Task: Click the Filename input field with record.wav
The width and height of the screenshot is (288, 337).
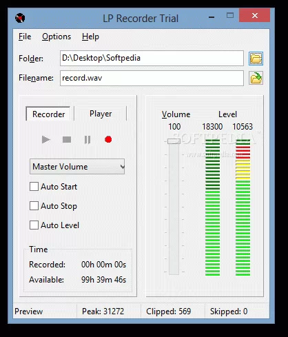Action: [152, 78]
